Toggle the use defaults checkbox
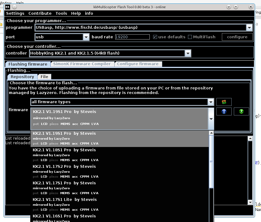Viewport: 261px width, 222px height. (x=155, y=37)
